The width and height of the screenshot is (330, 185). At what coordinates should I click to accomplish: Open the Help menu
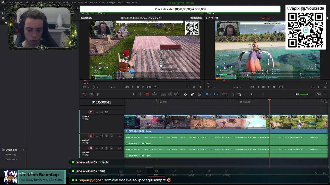coord(134,3)
